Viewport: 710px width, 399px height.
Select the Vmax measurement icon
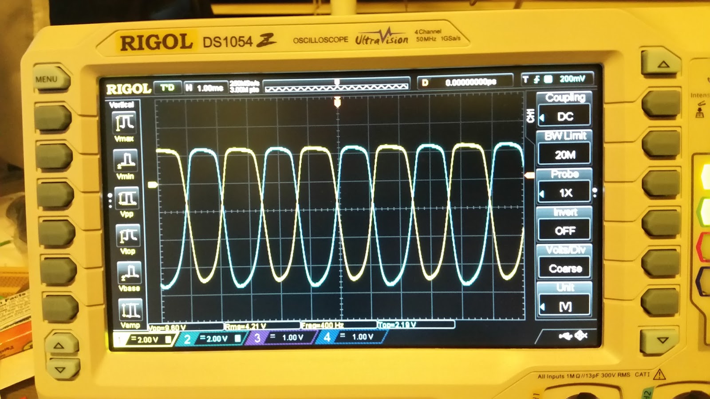click(x=124, y=123)
